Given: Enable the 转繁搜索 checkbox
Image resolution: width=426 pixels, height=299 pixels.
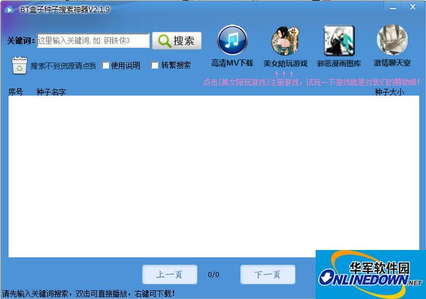Looking at the screenshot, I should click(154, 65).
